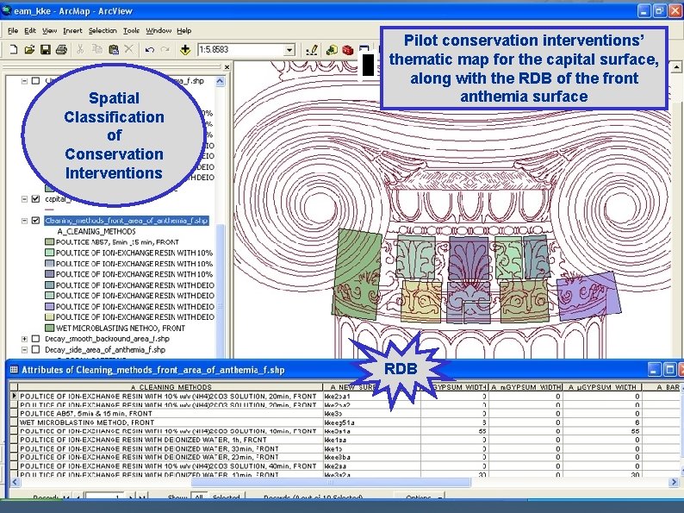Click the Paste clipboard icon
The height and width of the screenshot is (513, 684).
click(114, 50)
